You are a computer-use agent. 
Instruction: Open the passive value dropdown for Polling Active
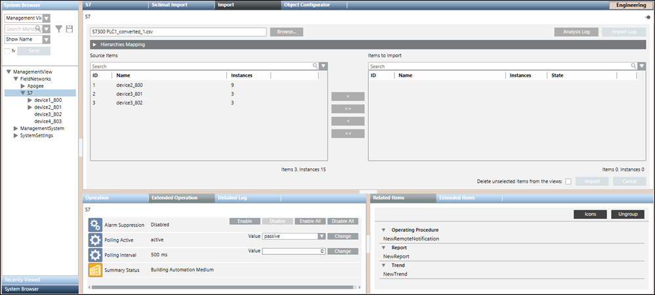click(322, 236)
